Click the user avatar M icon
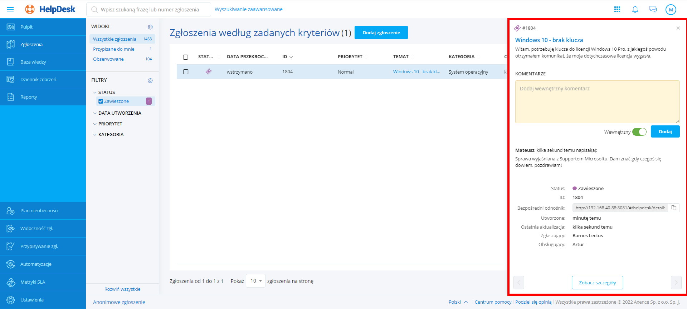Screen dimensions: 687x309 tap(671, 10)
